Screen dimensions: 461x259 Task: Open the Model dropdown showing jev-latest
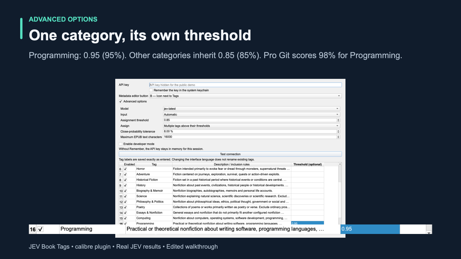tap(252, 109)
